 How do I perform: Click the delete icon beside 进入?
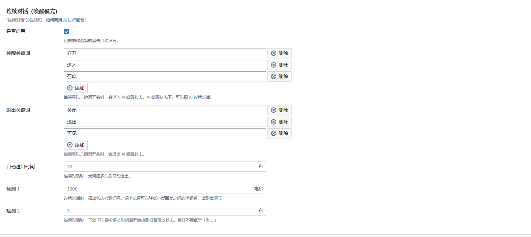(x=274, y=65)
